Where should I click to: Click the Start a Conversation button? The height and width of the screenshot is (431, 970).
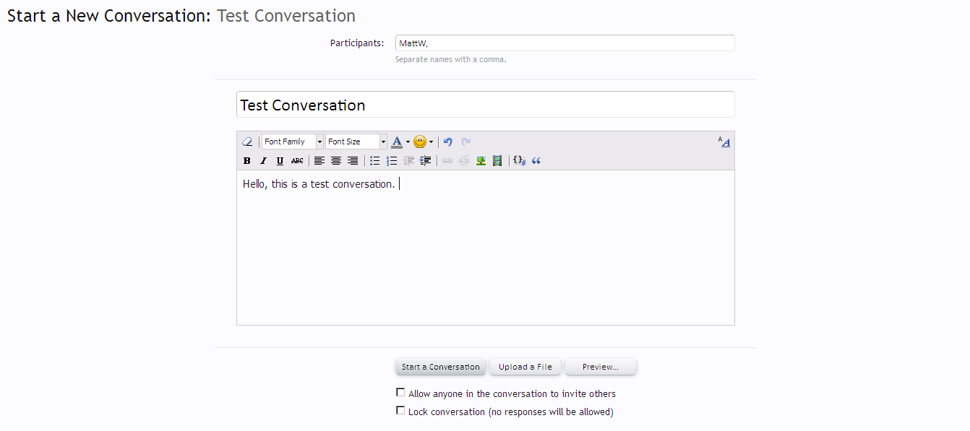[441, 367]
